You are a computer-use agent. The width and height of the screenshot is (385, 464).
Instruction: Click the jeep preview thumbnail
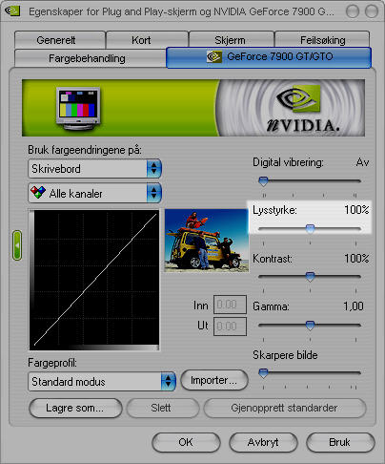207,241
